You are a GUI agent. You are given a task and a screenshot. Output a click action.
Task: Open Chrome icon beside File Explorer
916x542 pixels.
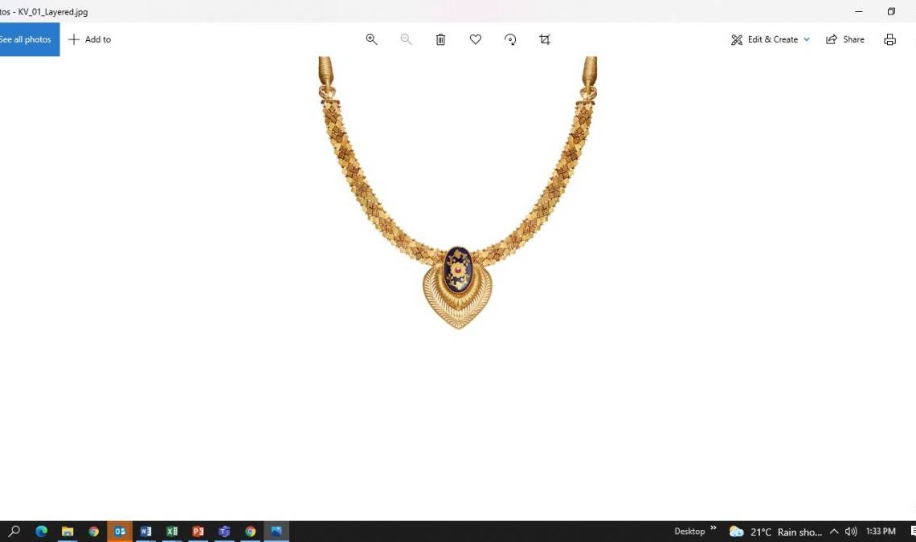click(x=93, y=531)
